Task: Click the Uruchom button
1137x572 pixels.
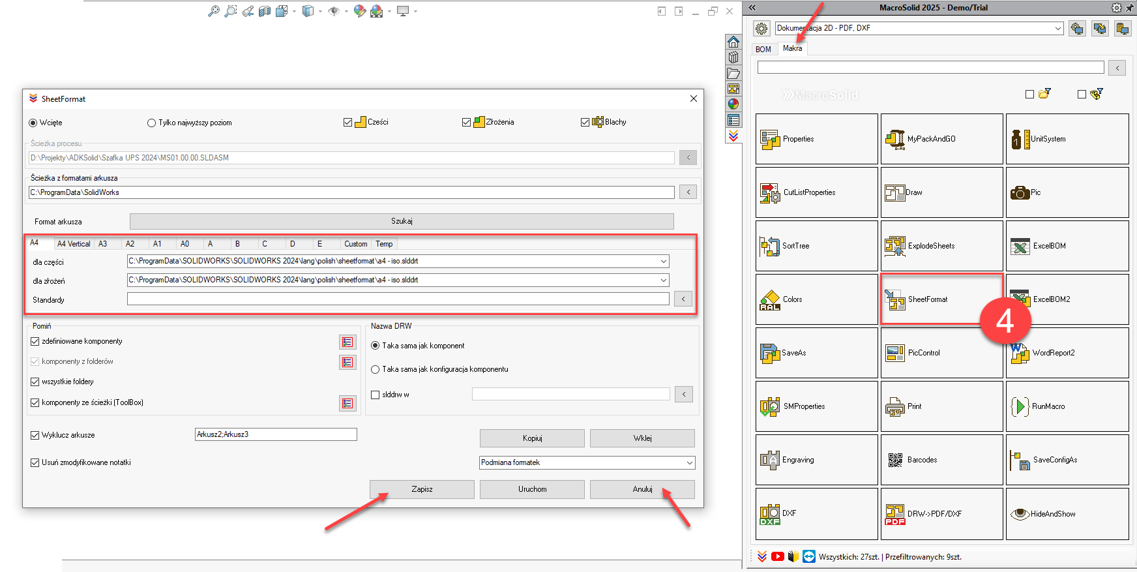Action: click(x=532, y=489)
